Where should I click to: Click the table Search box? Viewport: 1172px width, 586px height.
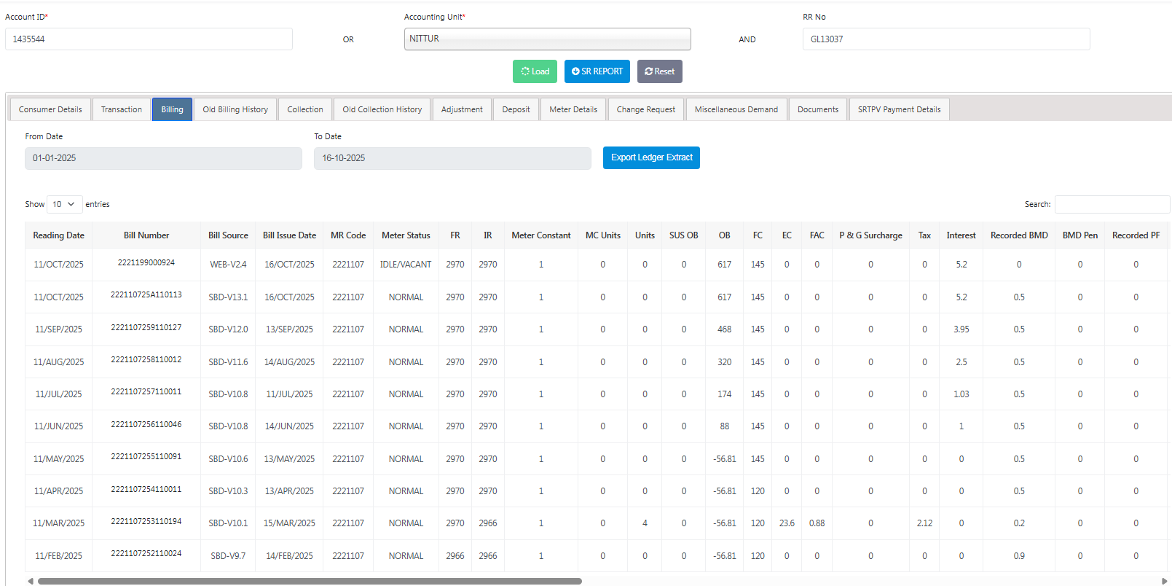[1112, 204]
